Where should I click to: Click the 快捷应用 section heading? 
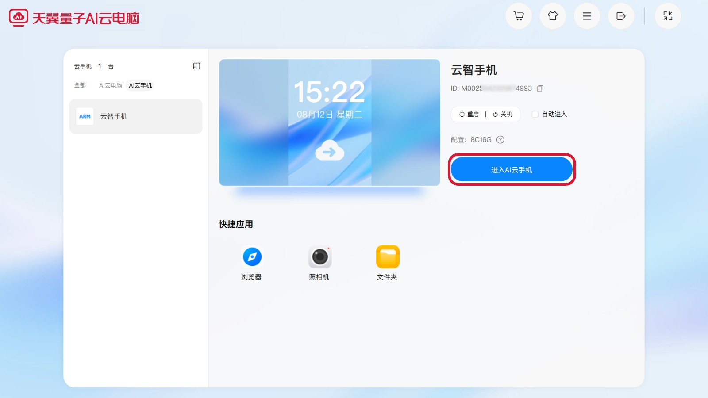[x=236, y=224]
